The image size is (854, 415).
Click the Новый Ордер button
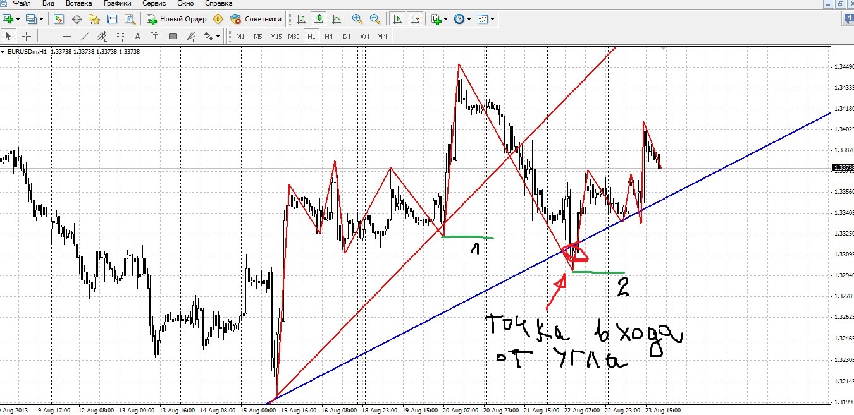pyautogui.click(x=176, y=19)
